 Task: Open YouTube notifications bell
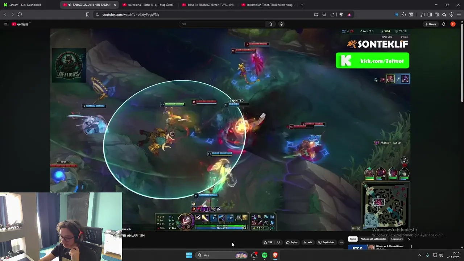click(444, 24)
